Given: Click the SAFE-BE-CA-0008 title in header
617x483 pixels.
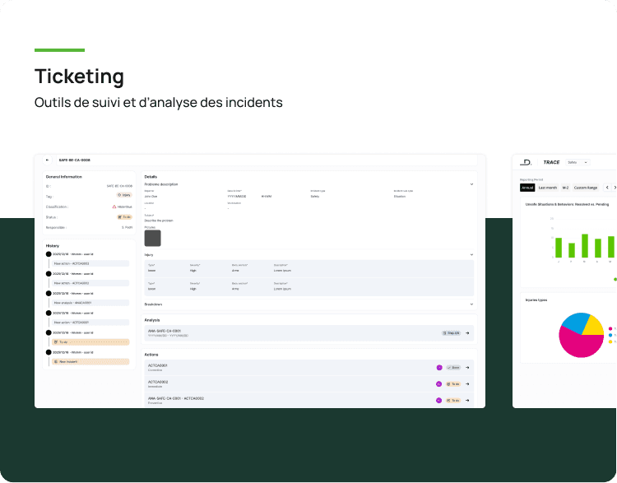Looking at the screenshot, I should coord(74,160).
